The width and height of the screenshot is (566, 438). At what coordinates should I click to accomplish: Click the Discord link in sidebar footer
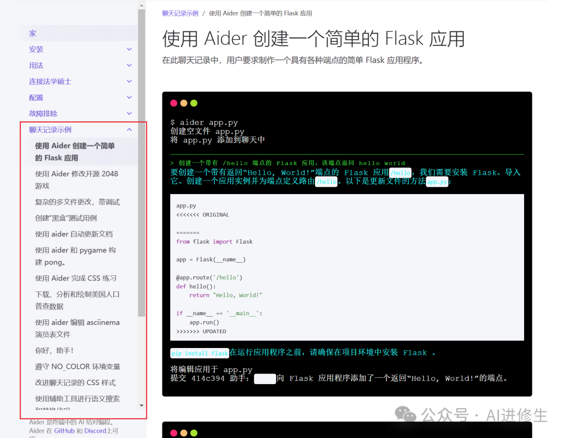[x=95, y=431]
